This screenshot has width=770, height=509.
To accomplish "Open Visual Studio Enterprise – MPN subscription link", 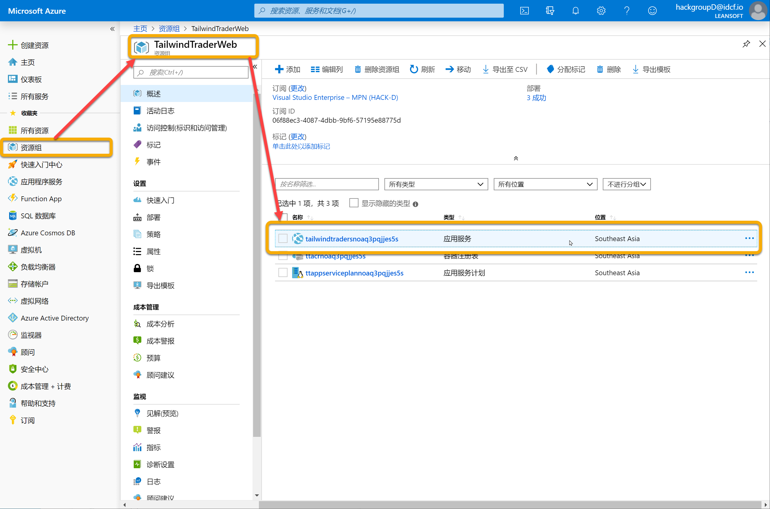I will (335, 97).
